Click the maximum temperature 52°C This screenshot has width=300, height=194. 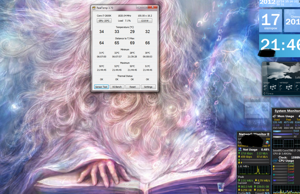point(117,66)
